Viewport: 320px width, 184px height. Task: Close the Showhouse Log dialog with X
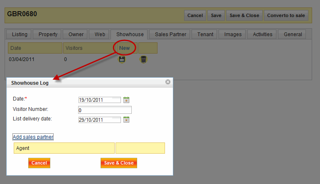point(168,82)
